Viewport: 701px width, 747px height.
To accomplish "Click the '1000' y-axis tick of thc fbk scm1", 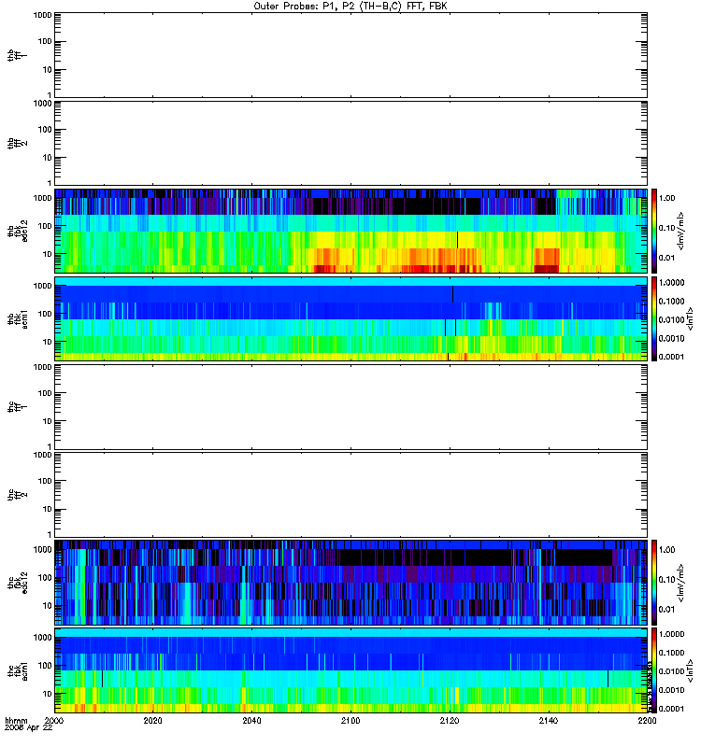I will (x=42, y=637).
